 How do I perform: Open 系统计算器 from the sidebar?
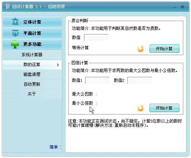32,55
